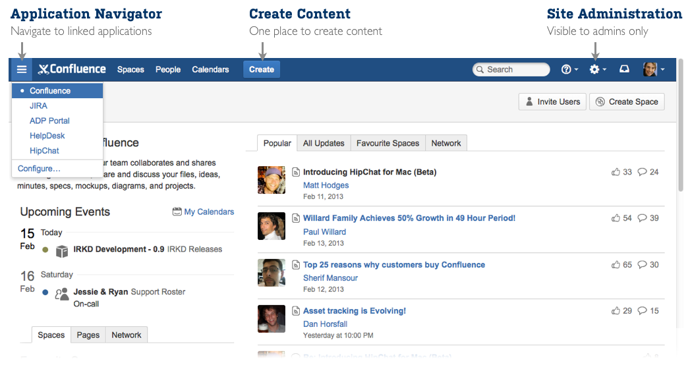The height and width of the screenshot is (373, 690).
Task: Open the Spaces menu in header
Action: [130, 69]
